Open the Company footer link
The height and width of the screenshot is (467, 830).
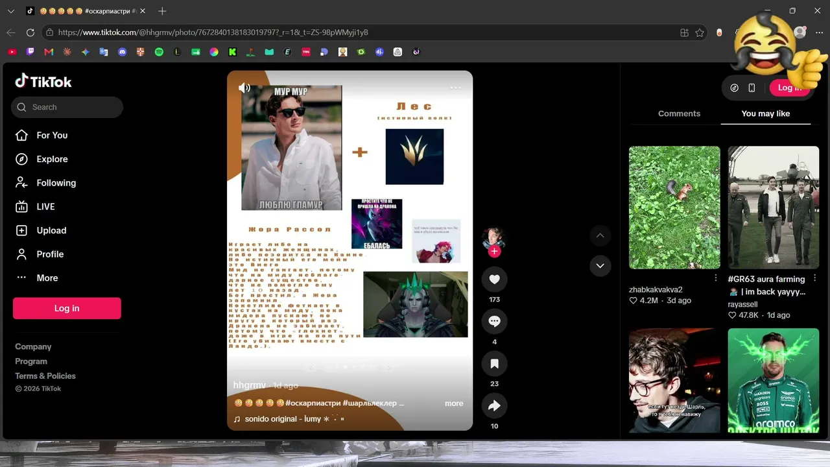tap(33, 346)
